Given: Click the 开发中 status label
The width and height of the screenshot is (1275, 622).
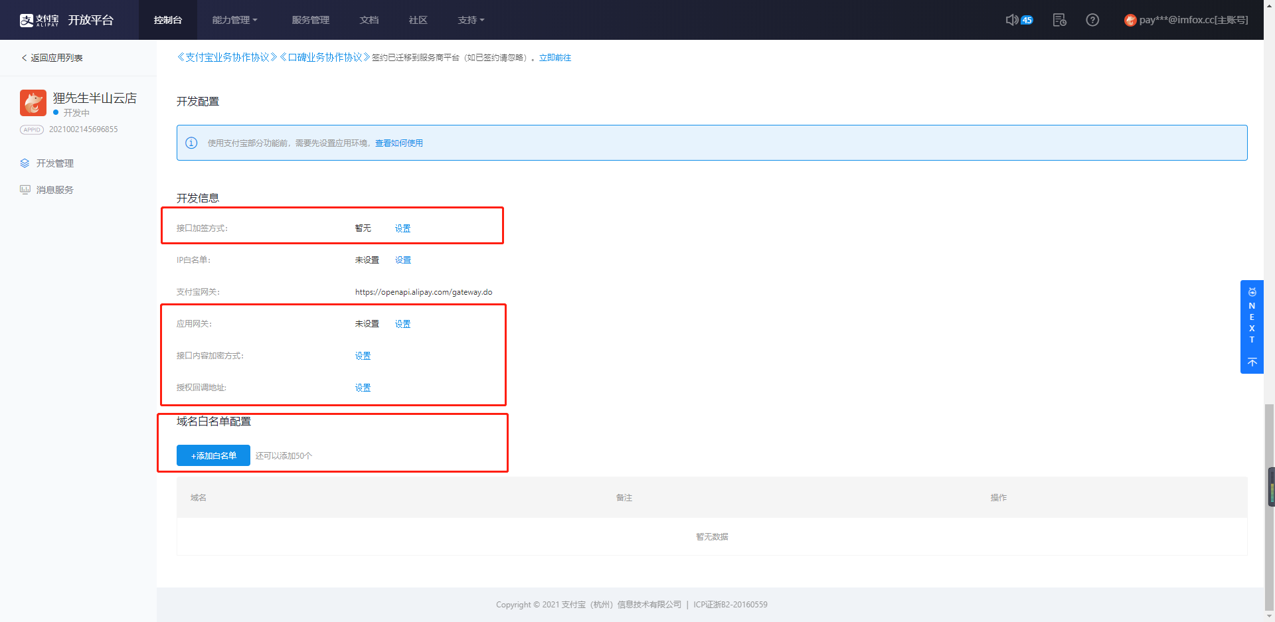Looking at the screenshot, I should pyautogui.click(x=76, y=113).
